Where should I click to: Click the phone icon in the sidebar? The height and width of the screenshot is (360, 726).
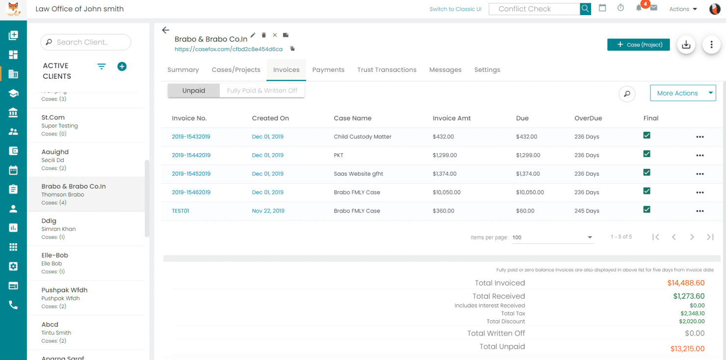click(x=13, y=305)
